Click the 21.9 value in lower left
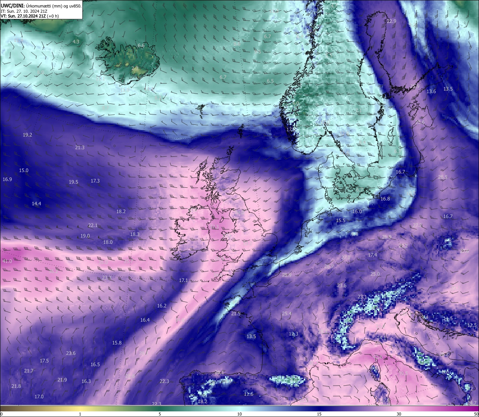Viewport: 479px width, 417px height. tap(62, 380)
